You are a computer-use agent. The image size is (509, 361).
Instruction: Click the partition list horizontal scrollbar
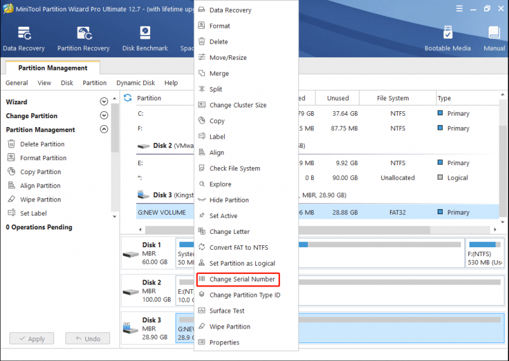(x=317, y=229)
